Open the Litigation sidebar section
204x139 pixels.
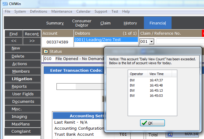22,79
